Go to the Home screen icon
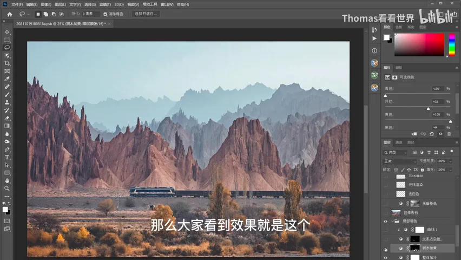Image resolution: width=461 pixels, height=260 pixels. (10, 14)
